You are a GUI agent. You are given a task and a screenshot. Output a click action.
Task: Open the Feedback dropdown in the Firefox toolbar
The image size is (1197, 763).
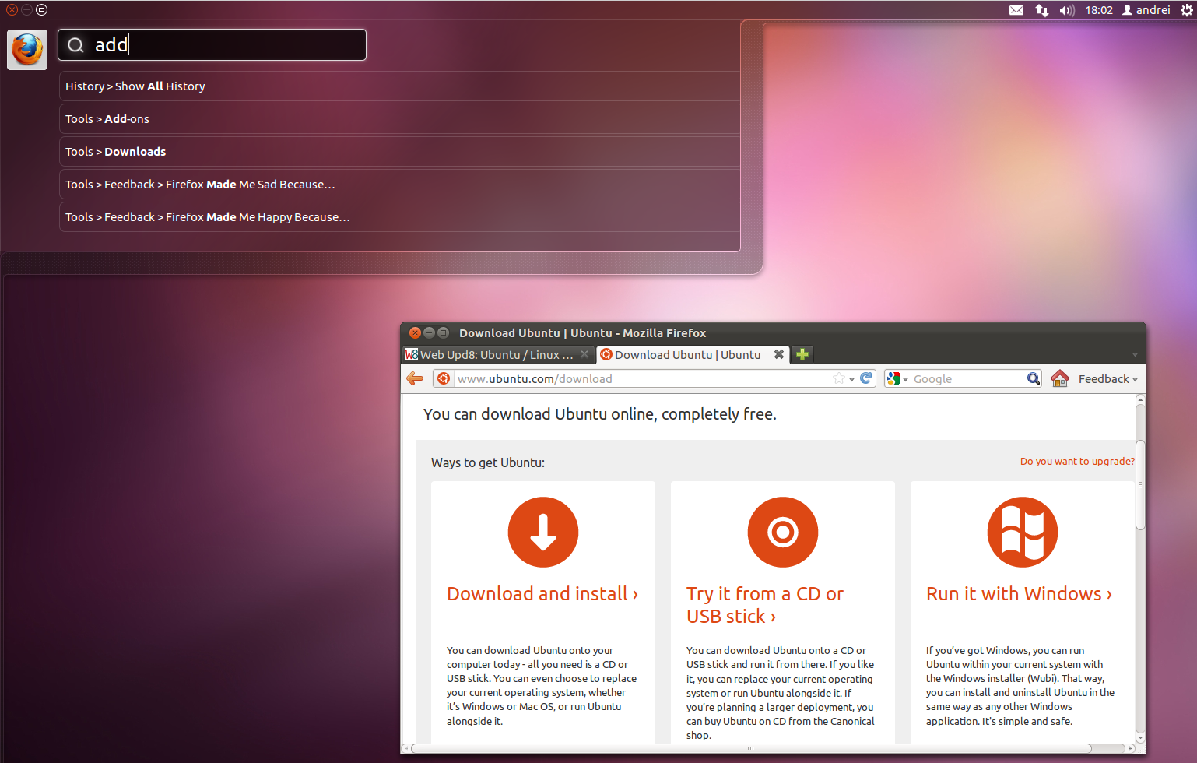(1108, 379)
